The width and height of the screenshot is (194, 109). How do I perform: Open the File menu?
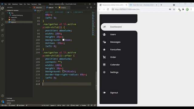[5, 4]
